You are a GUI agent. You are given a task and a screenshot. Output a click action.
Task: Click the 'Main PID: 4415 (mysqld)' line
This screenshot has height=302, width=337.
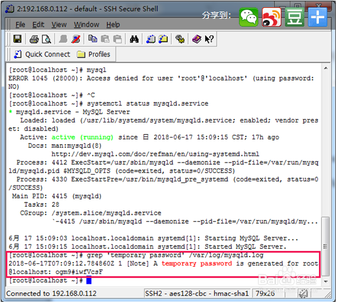pyautogui.click(x=57, y=196)
